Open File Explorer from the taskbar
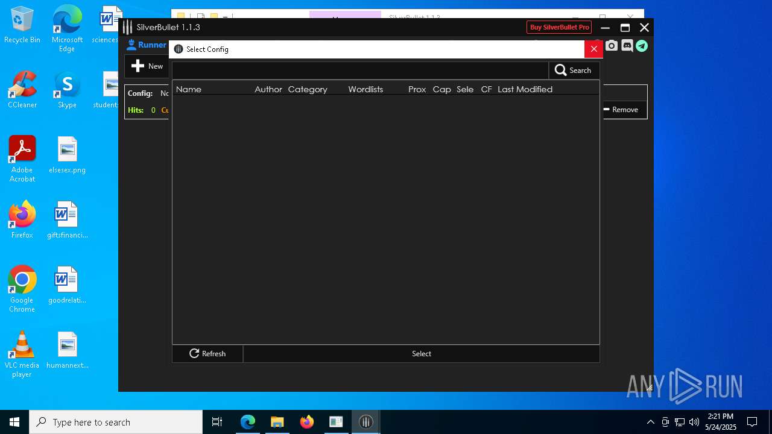This screenshot has height=434, width=772. tap(277, 422)
